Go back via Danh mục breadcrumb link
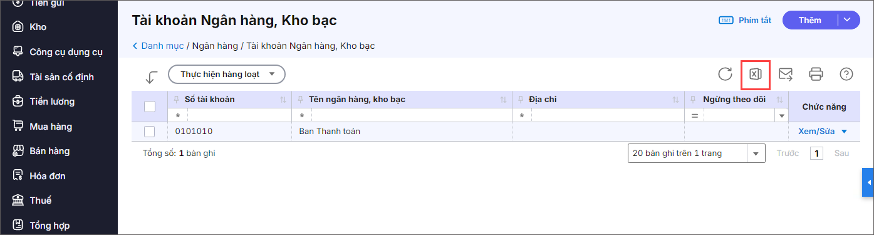This screenshot has width=874, height=235. (162, 46)
